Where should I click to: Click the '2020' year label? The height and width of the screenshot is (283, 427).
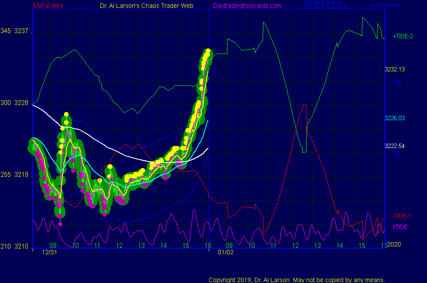tap(394, 244)
